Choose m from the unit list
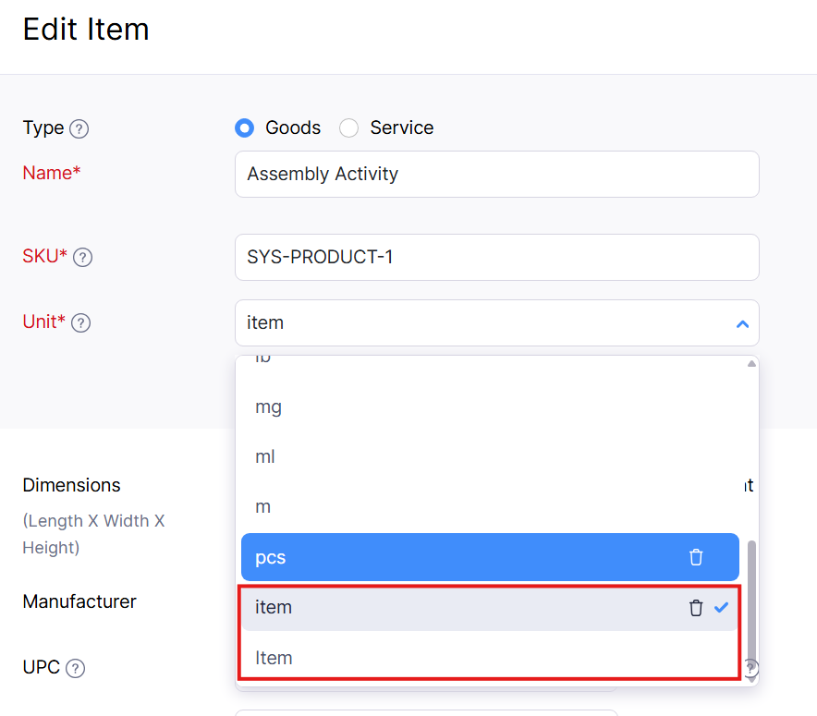 click(x=262, y=507)
